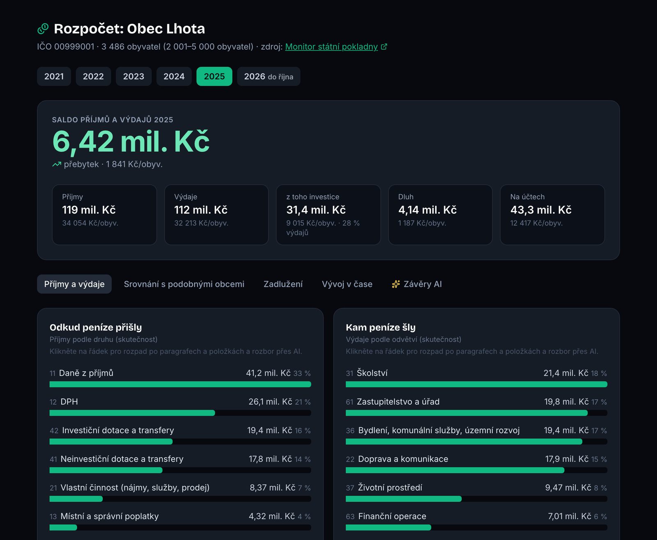Click the Příjmy 119 mil. Kč card
Screen dimensions: 657x540
point(104,215)
